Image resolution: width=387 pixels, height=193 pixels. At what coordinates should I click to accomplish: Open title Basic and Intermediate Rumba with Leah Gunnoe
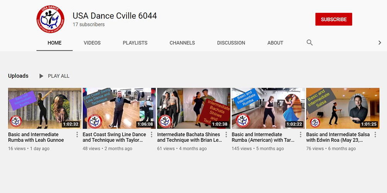(x=36, y=137)
